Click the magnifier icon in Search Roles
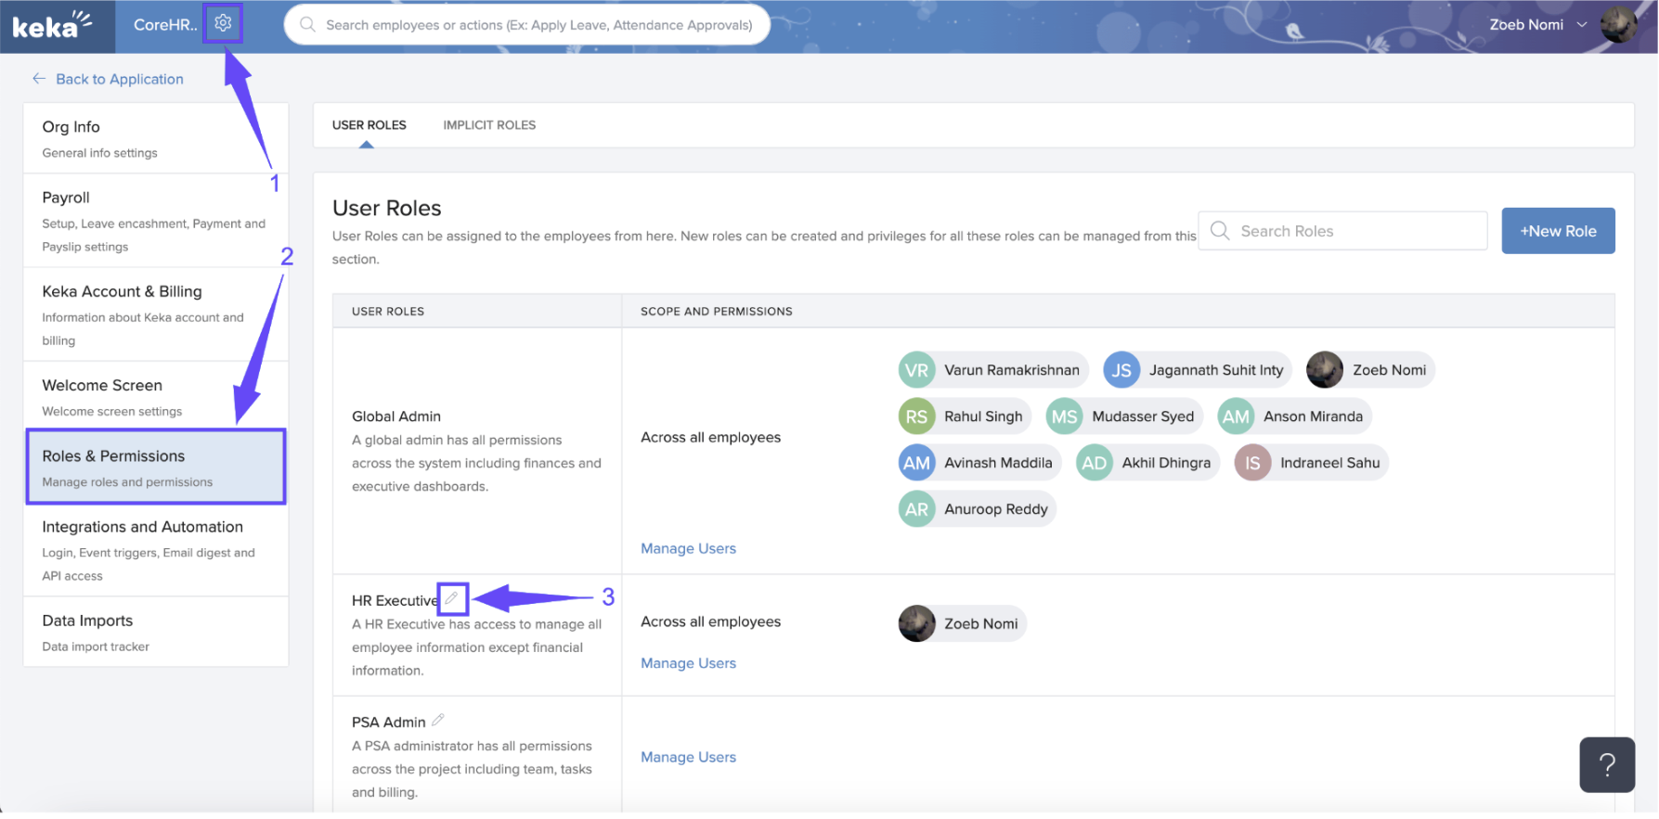The image size is (1659, 819). 1220,231
